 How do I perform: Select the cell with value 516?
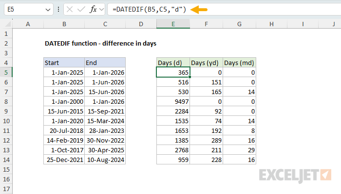click(173, 82)
